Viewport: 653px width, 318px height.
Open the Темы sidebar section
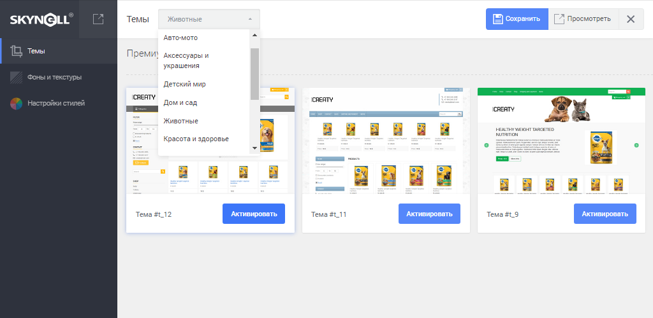59,51
